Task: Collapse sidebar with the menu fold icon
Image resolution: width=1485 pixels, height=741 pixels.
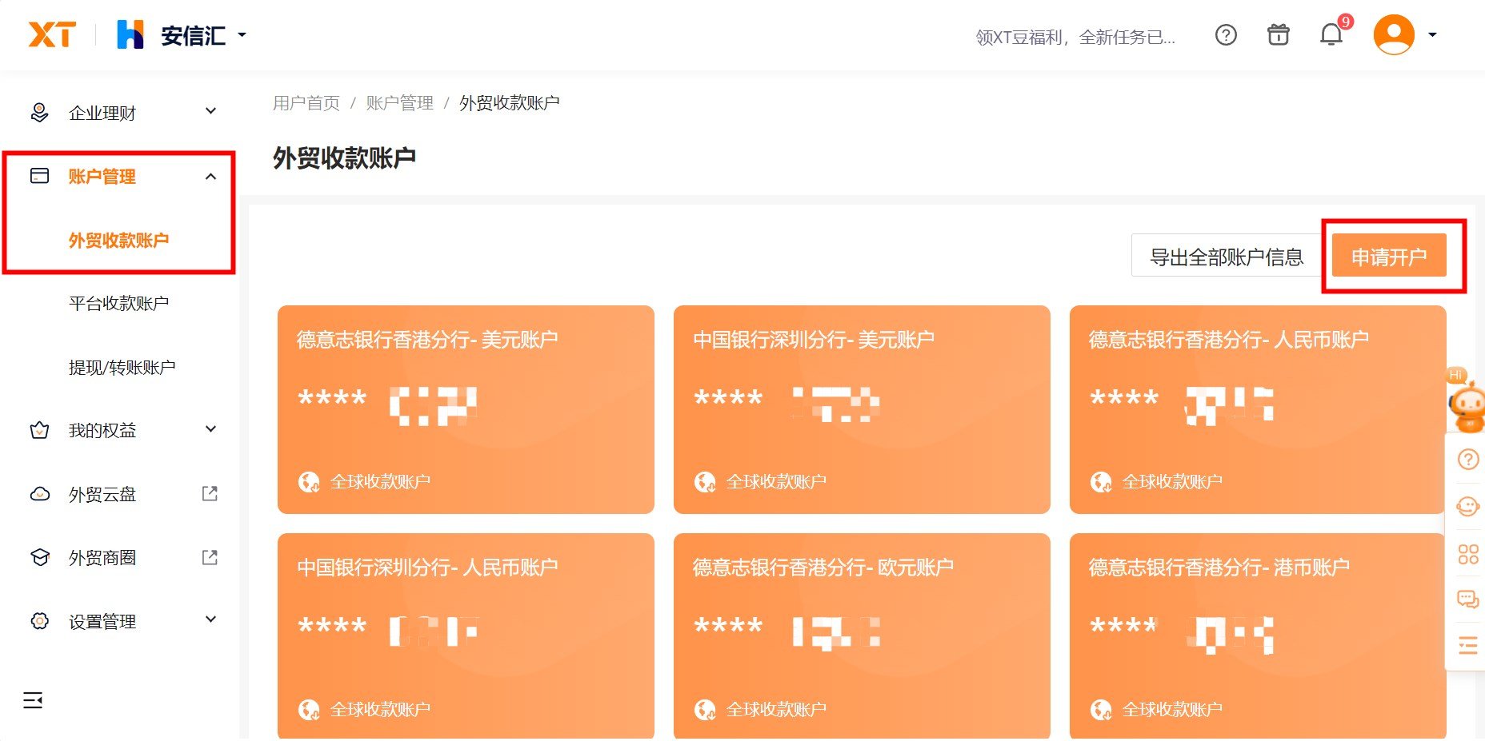Action: tap(33, 700)
